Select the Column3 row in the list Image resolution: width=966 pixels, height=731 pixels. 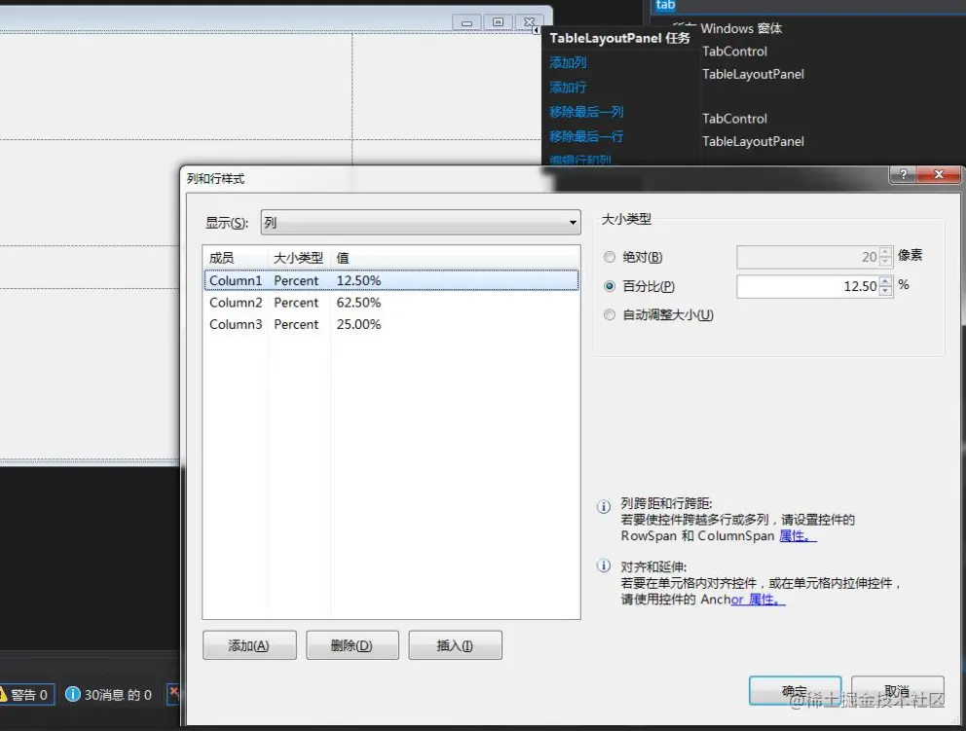[x=391, y=324]
